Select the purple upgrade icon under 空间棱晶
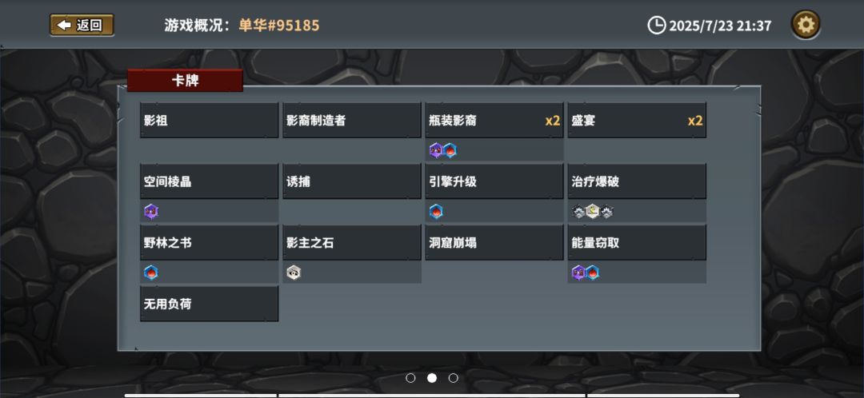The height and width of the screenshot is (398, 864). 151,211
